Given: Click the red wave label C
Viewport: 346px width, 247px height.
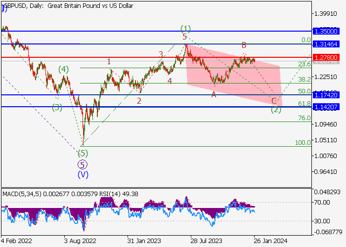Looking at the screenshot, I should click(274, 101).
